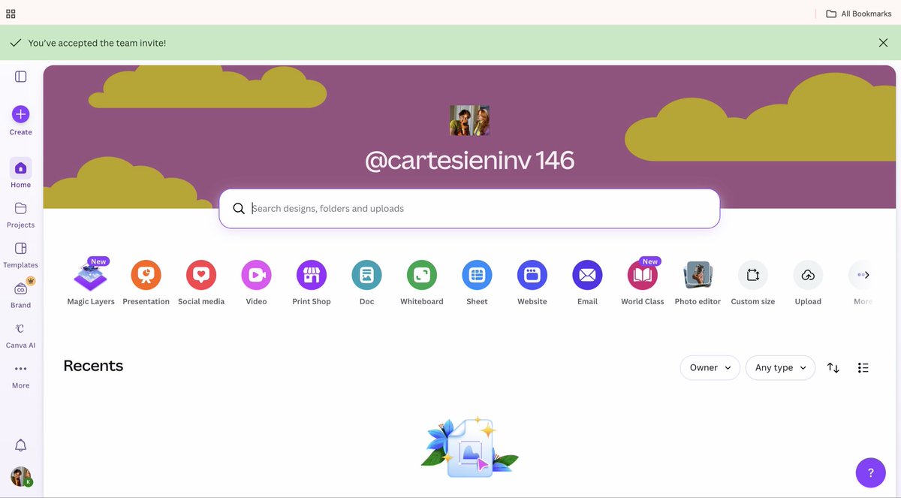Click the @cartesieninv 146 team name
Image resolution: width=901 pixels, height=498 pixels.
(x=469, y=160)
